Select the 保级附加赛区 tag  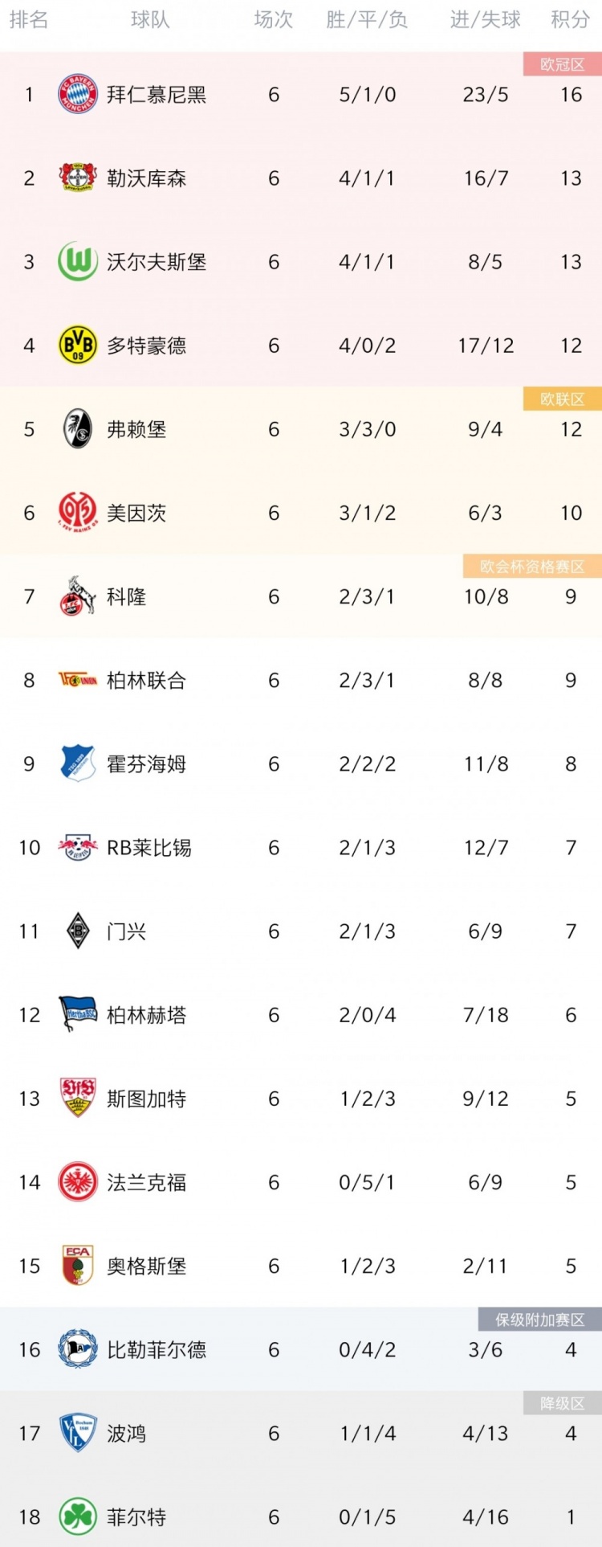pos(540,1320)
